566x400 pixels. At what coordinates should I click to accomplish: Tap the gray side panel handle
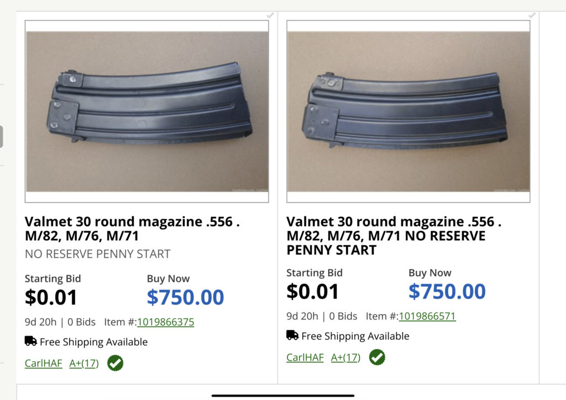click(1, 136)
